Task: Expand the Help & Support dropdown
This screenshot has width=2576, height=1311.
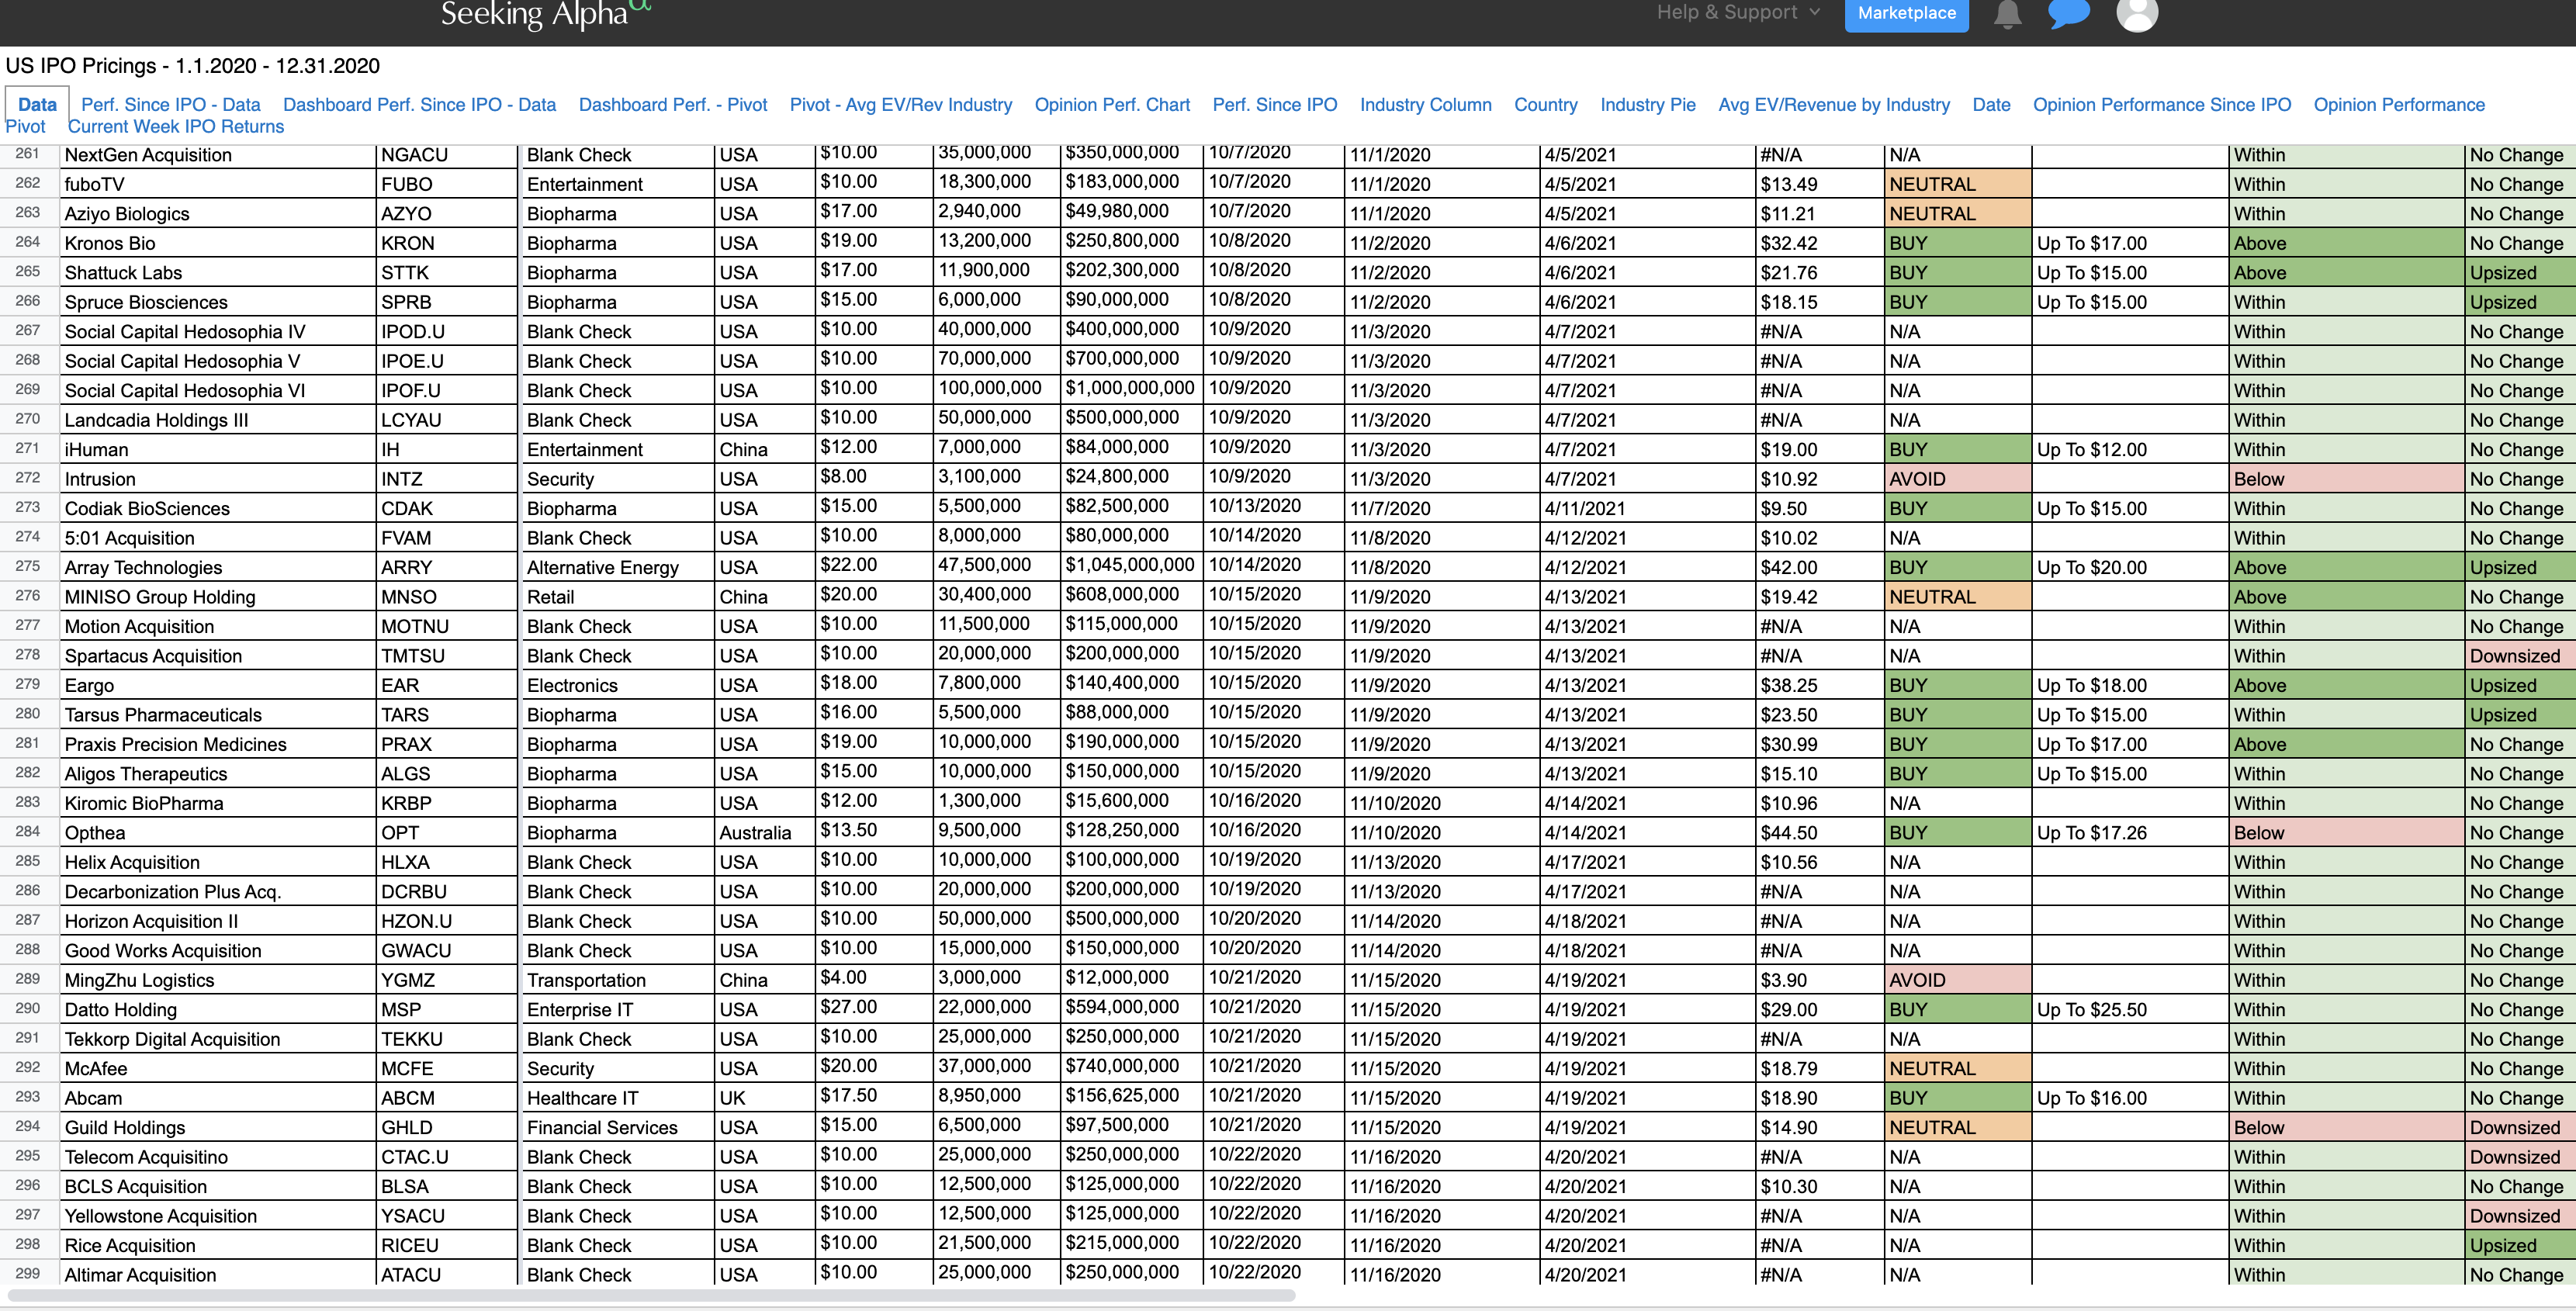Action: 1738,13
